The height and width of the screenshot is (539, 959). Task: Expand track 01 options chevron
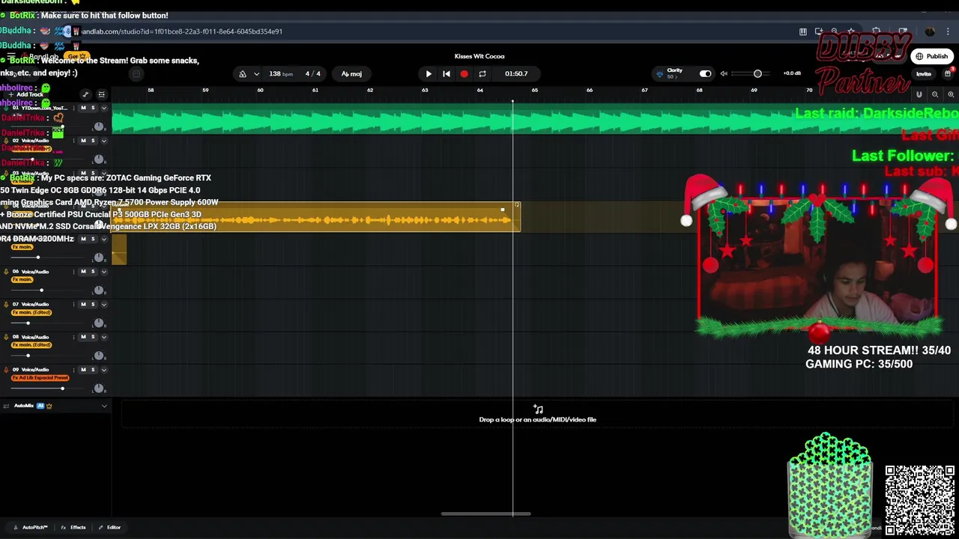(104, 109)
